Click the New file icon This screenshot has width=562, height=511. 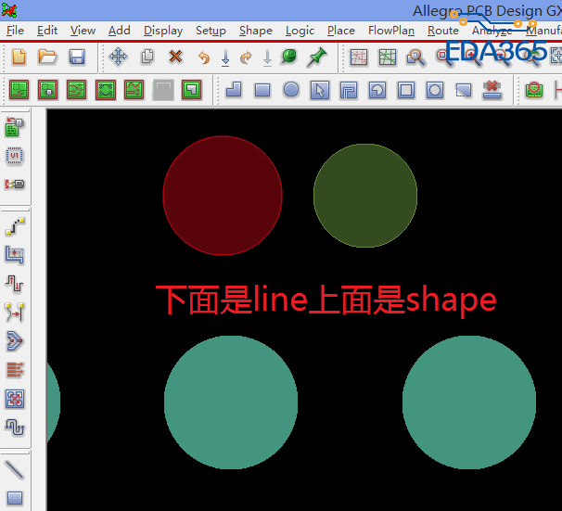(19, 57)
